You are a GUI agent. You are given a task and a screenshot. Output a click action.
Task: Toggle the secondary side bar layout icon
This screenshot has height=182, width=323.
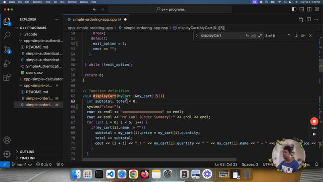pyautogui.click(x=309, y=9)
